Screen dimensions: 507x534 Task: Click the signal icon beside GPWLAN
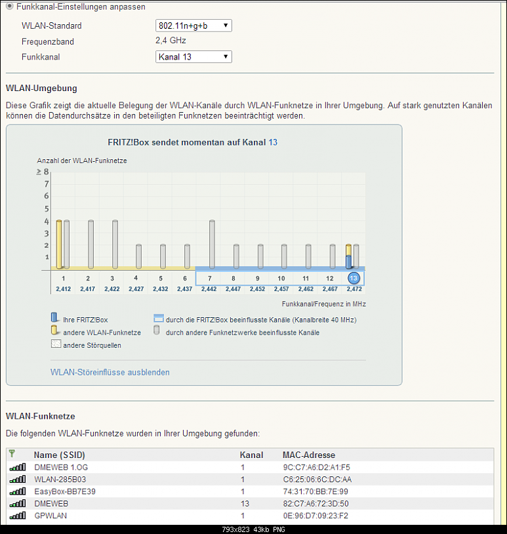click(x=17, y=516)
